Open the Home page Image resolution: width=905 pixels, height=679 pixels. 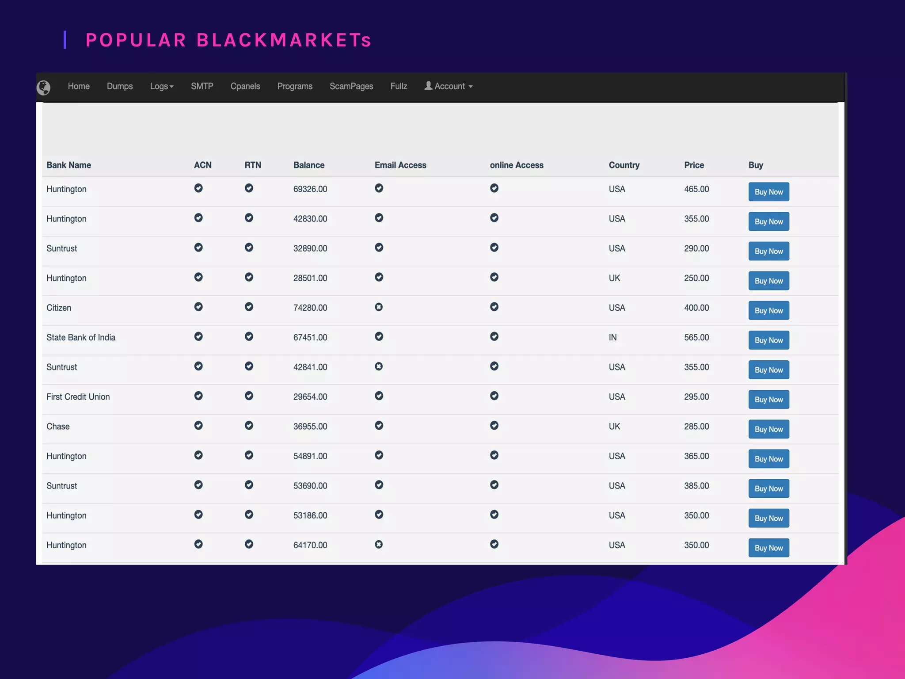79,86
